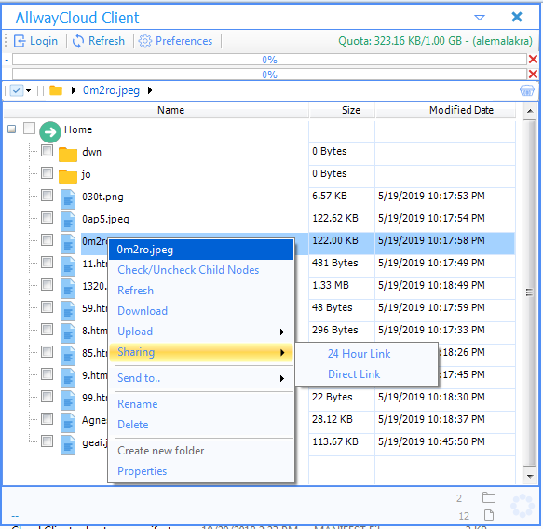Click the file list scrollbar thumb

529,292
